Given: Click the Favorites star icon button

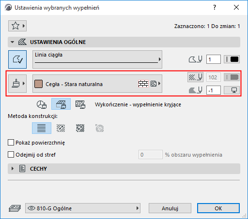Looking at the screenshot, I should click(x=17, y=26).
